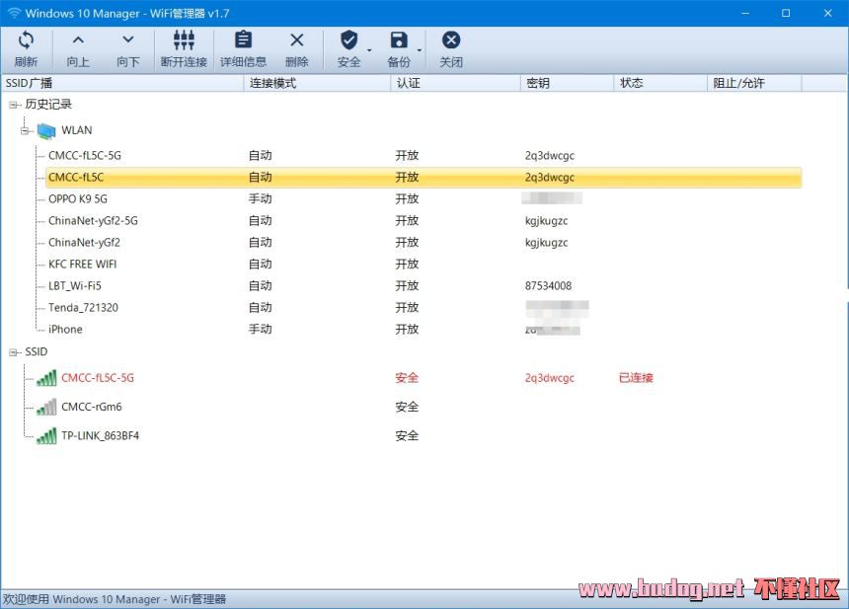Click the Backup (备份) floppy disk icon
Viewport: 849px width, 609px height.
coord(399,40)
